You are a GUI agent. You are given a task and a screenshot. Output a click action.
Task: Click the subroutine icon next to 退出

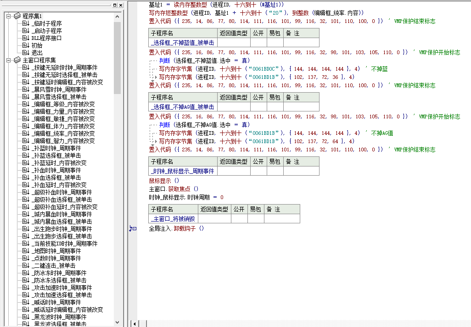click(26, 53)
